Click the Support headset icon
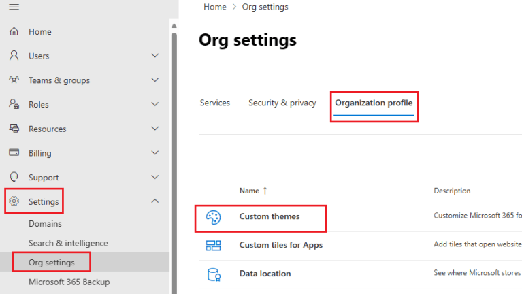522x294 pixels. (14, 178)
